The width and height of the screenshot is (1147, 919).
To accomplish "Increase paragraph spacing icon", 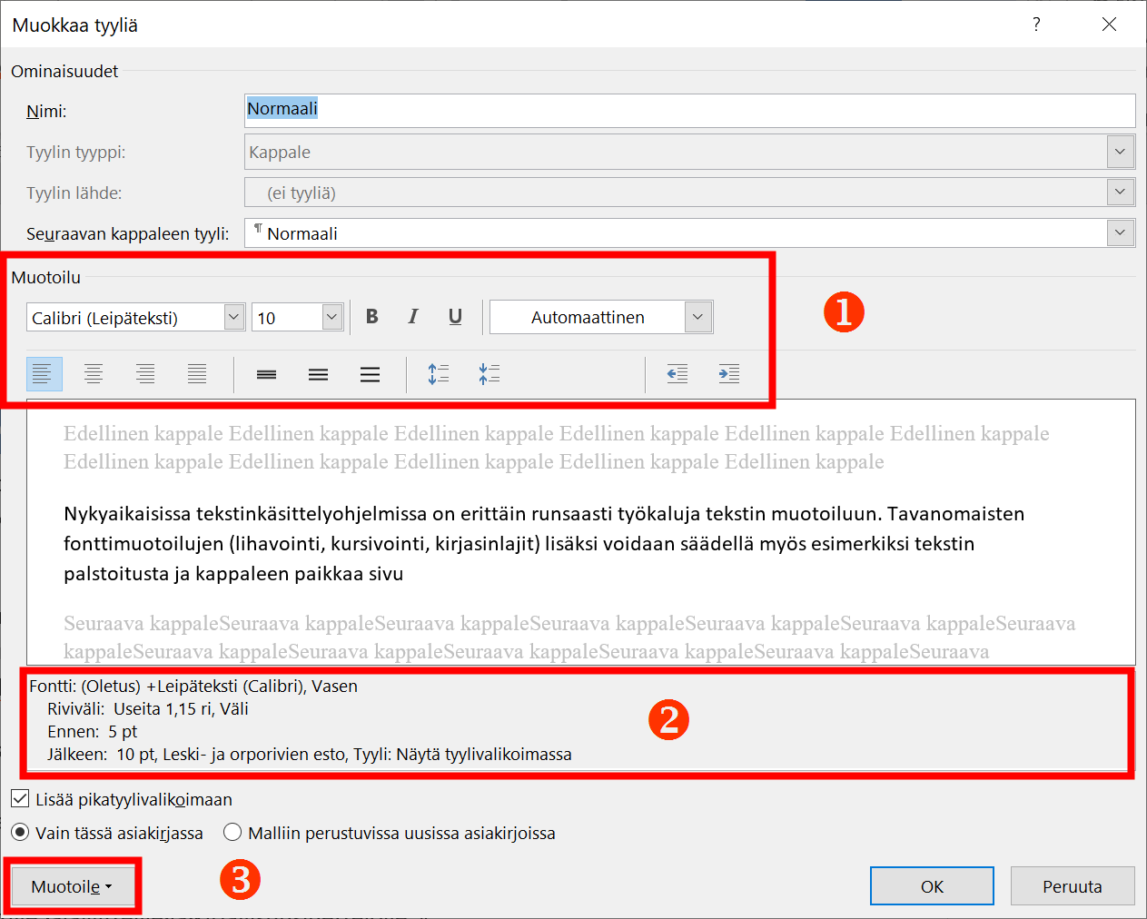I will click(x=439, y=374).
